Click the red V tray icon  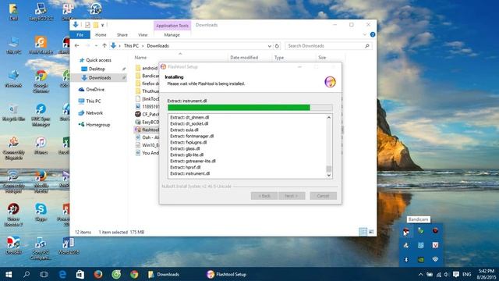click(435, 245)
